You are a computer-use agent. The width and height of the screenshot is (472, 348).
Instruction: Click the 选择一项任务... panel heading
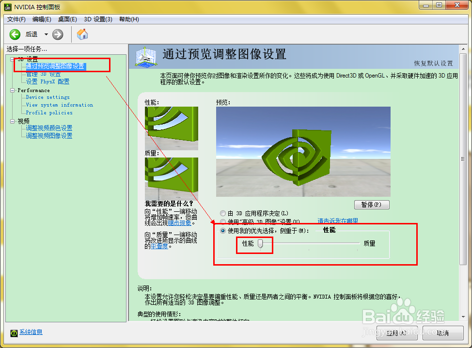pos(27,49)
